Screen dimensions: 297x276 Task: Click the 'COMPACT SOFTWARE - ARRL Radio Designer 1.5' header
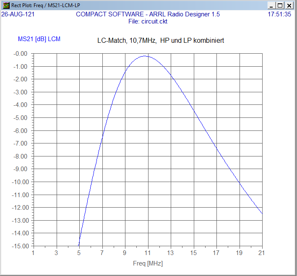click(x=148, y=14)
